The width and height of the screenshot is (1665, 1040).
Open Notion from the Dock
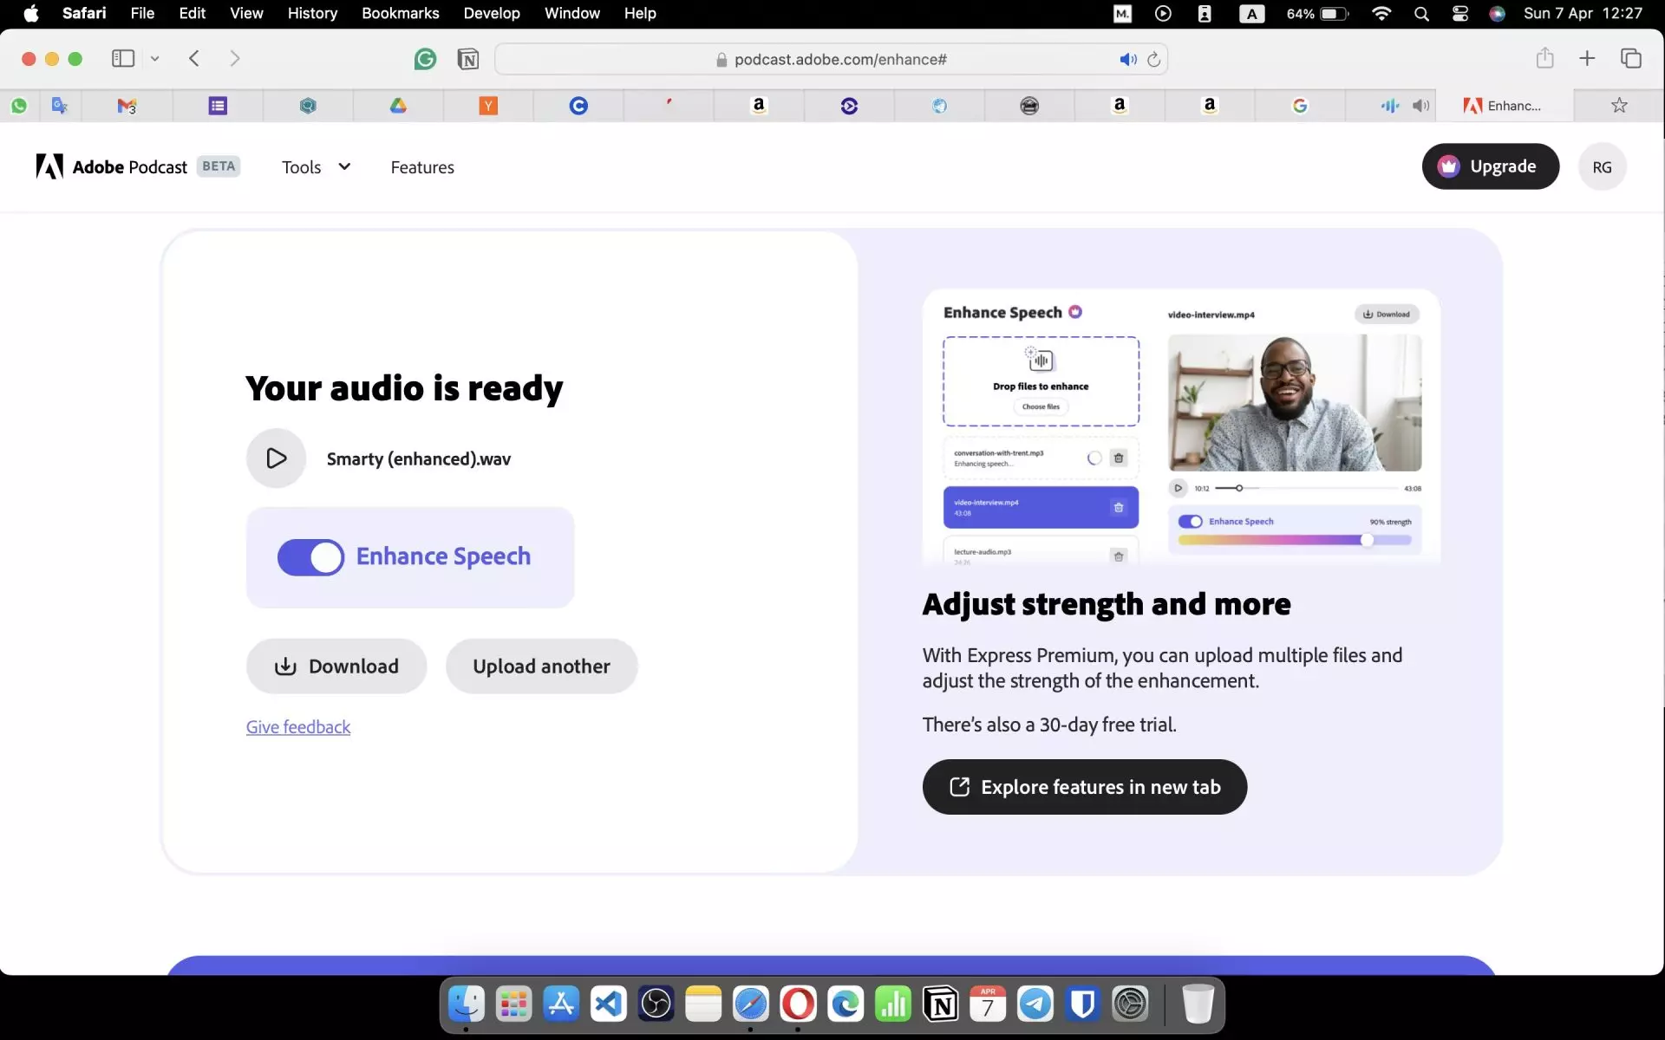pos(940,1004)
